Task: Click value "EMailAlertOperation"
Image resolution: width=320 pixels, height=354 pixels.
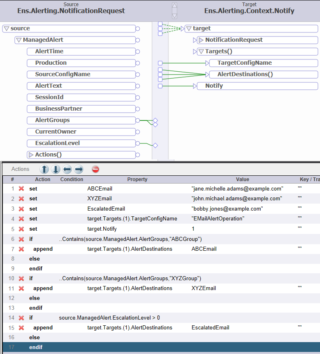Action: tap(218, 219)
